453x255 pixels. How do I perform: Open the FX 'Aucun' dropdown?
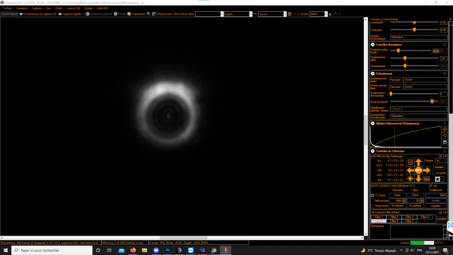click(284, 14)
